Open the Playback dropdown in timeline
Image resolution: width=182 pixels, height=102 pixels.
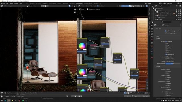(8, 96)
